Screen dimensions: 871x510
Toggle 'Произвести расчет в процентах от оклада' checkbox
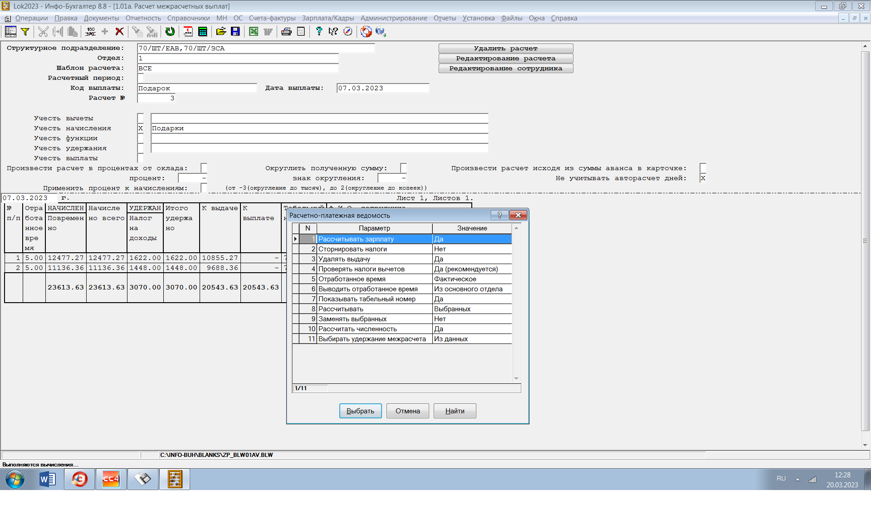(204, 168)
